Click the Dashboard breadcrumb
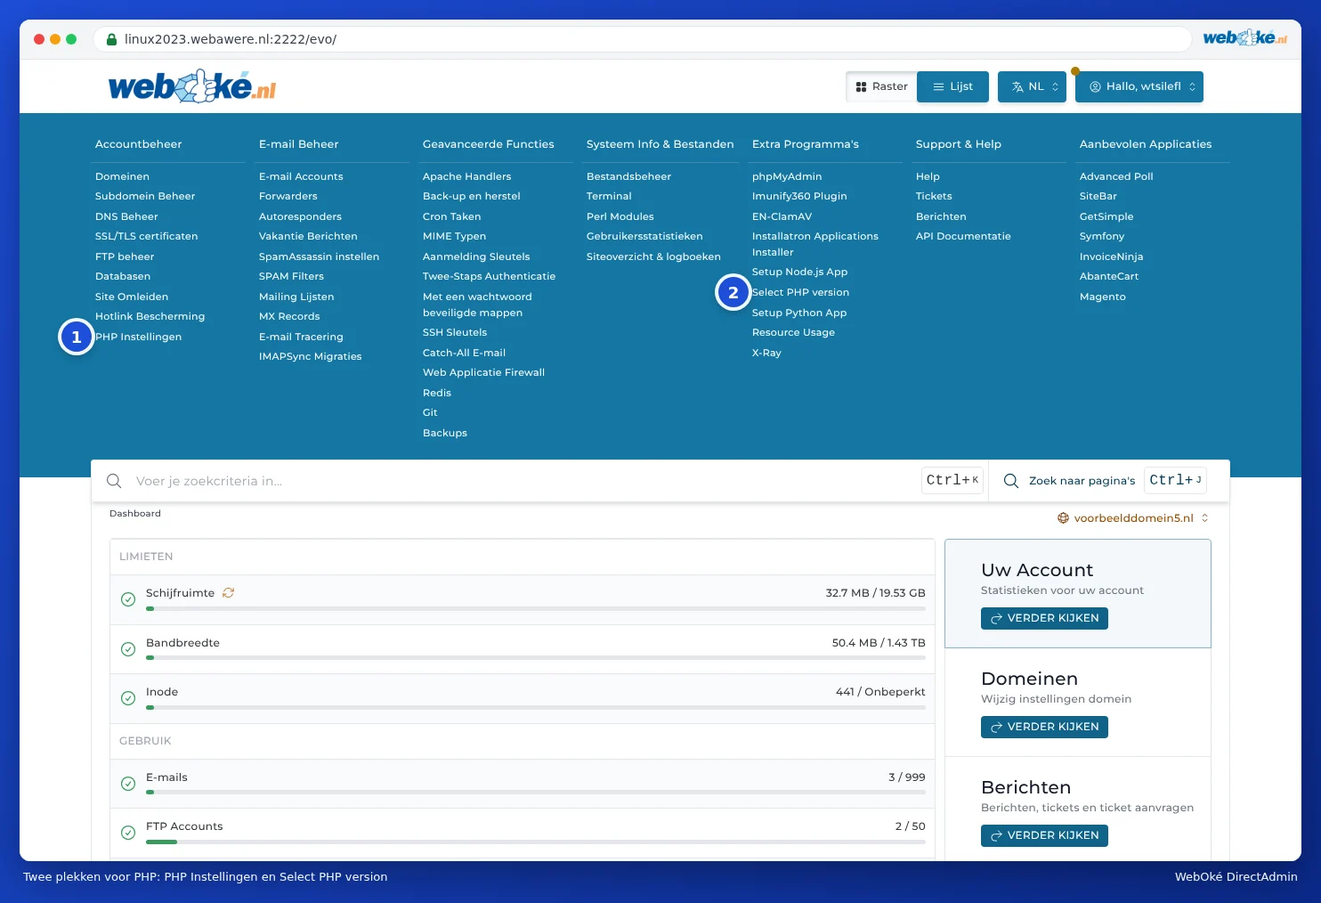Screen dimensions: 1321x903 (135, 514)
